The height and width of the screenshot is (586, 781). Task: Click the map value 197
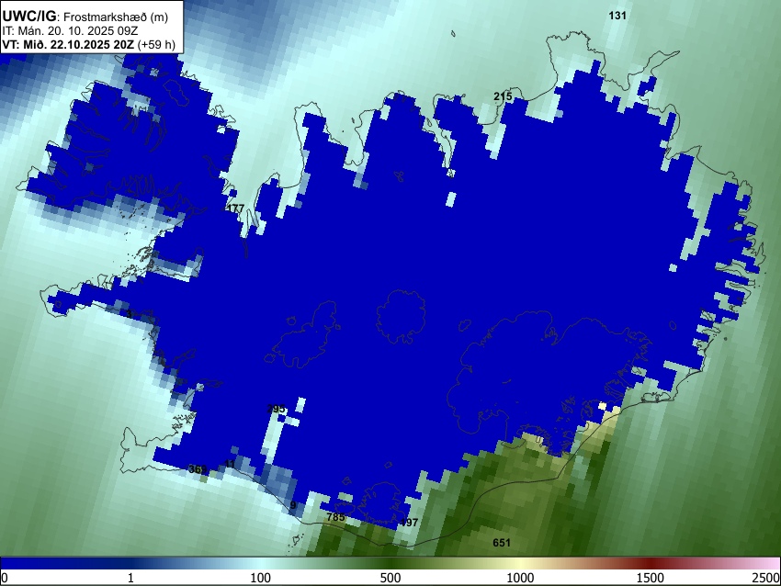[409, 523]
